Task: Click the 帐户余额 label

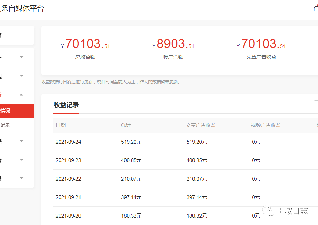Action: 174,57
